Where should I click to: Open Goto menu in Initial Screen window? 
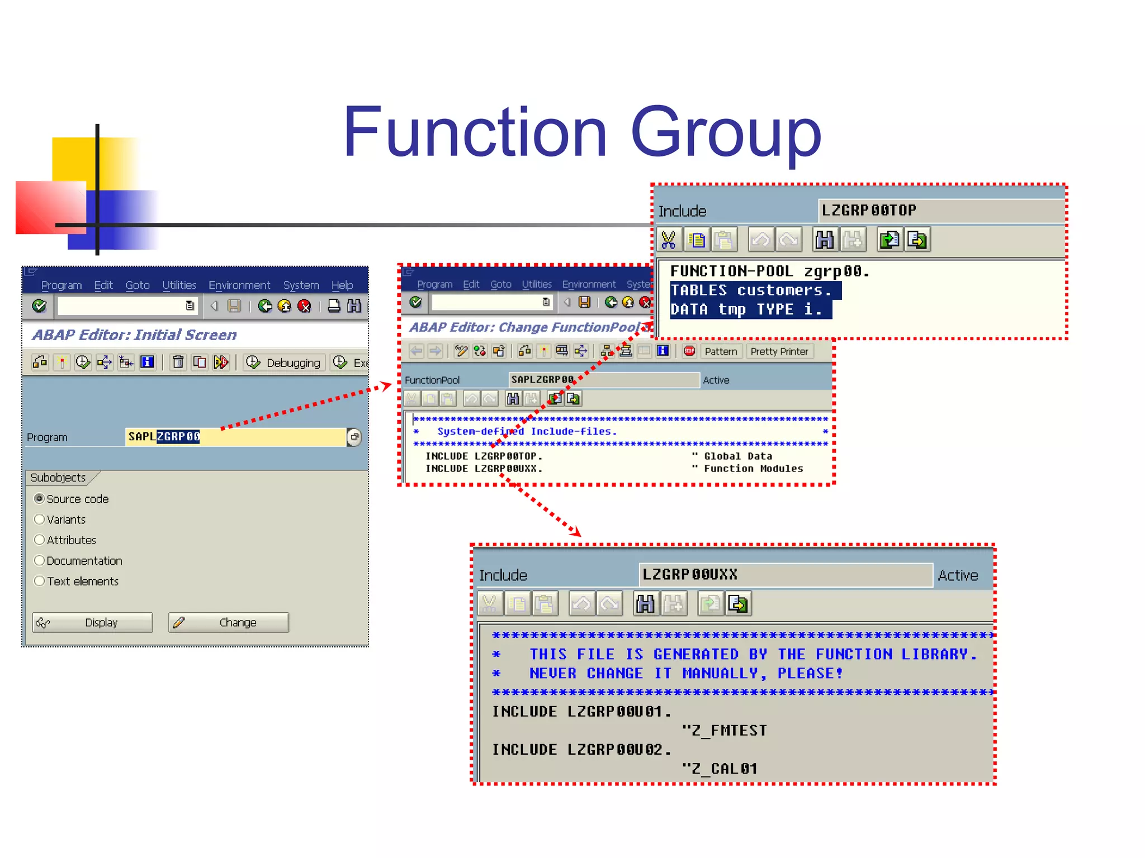point(138,285)
